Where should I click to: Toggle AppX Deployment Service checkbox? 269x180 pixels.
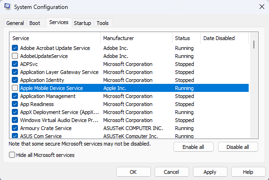15,112
